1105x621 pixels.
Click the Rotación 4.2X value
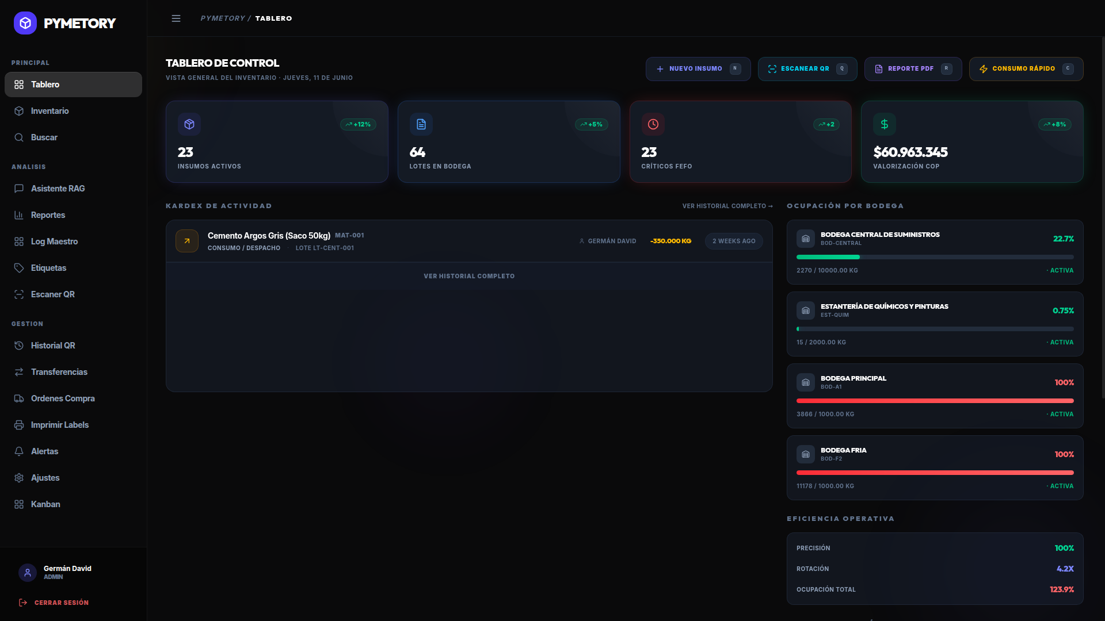[x=1065, y=569]
